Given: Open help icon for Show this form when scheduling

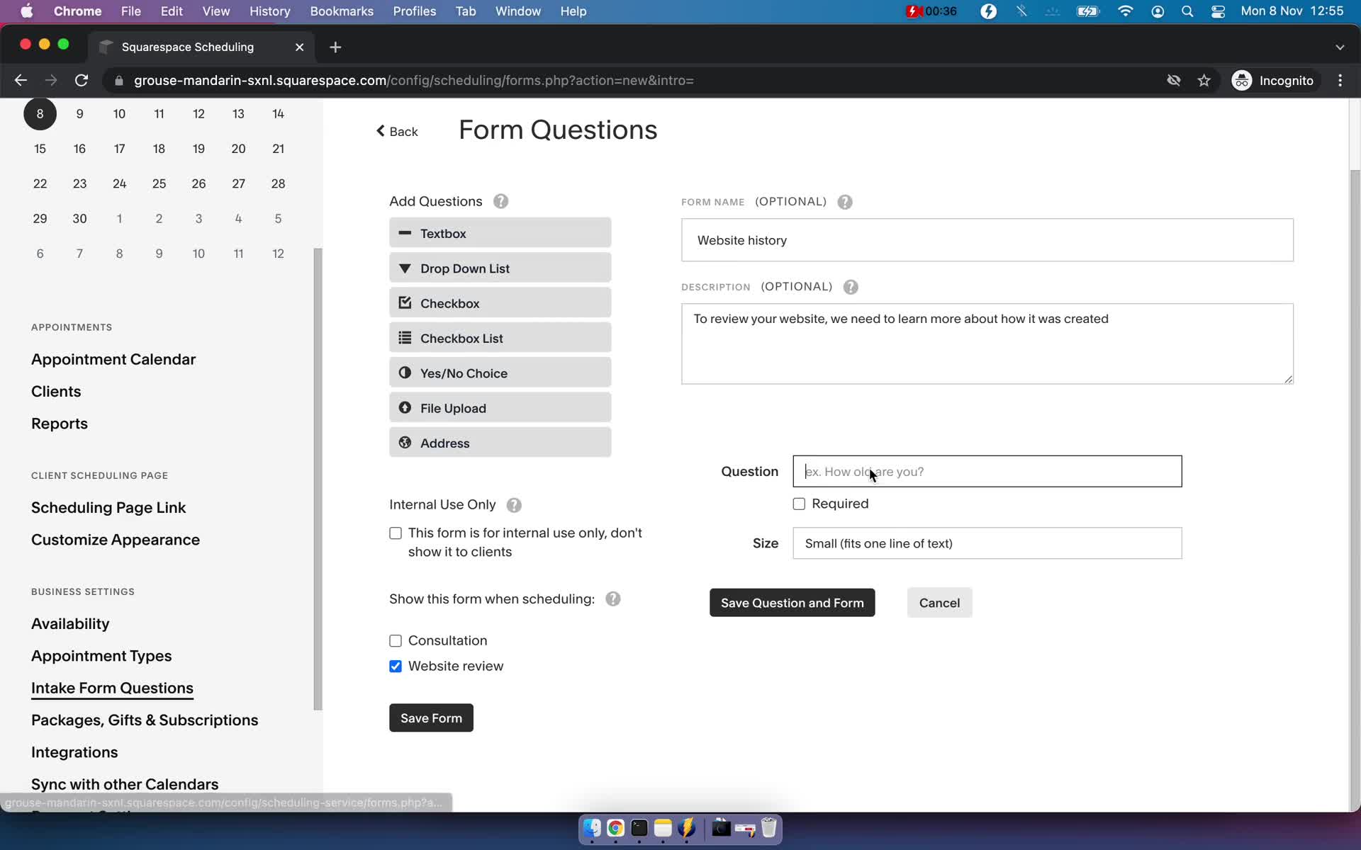Looking at the screenshot, I should point(613,599).
